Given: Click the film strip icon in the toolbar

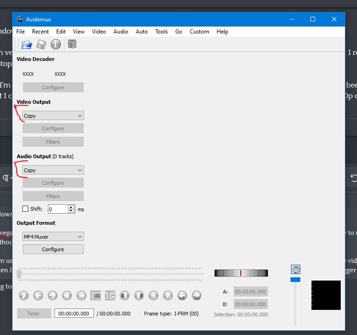Looking at the screenshot, I should tap(73, 44).
